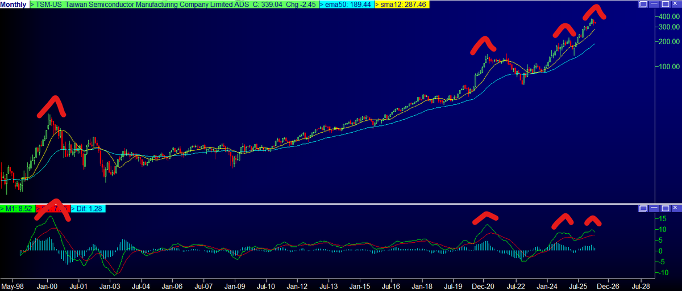Click the Dif: 1.28 histogram label

[x=88, y=209]
